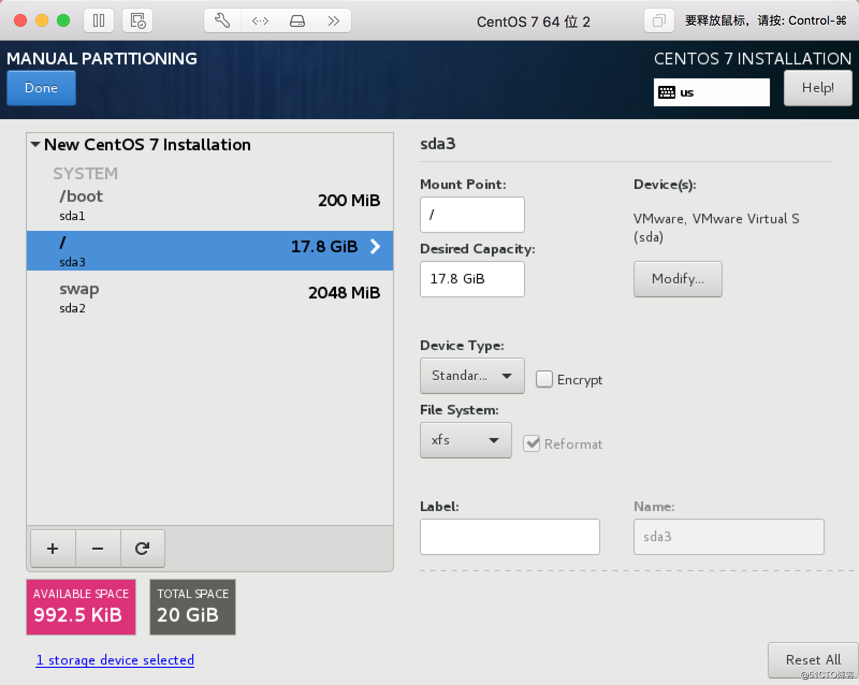Remove selected mount point with minus button
This screenshot has height=685, width=859.
coord(98,549)
